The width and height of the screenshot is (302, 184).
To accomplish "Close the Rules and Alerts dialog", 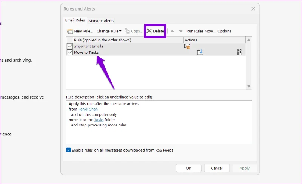I will 253,9.
